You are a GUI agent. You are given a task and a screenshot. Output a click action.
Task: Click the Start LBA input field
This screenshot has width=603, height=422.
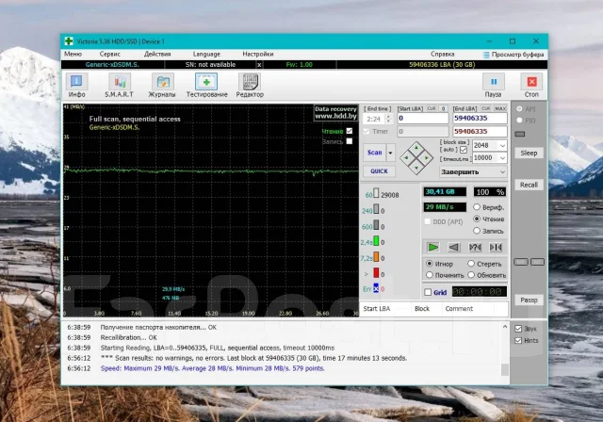pyautogui.click(x=423, y=119)
